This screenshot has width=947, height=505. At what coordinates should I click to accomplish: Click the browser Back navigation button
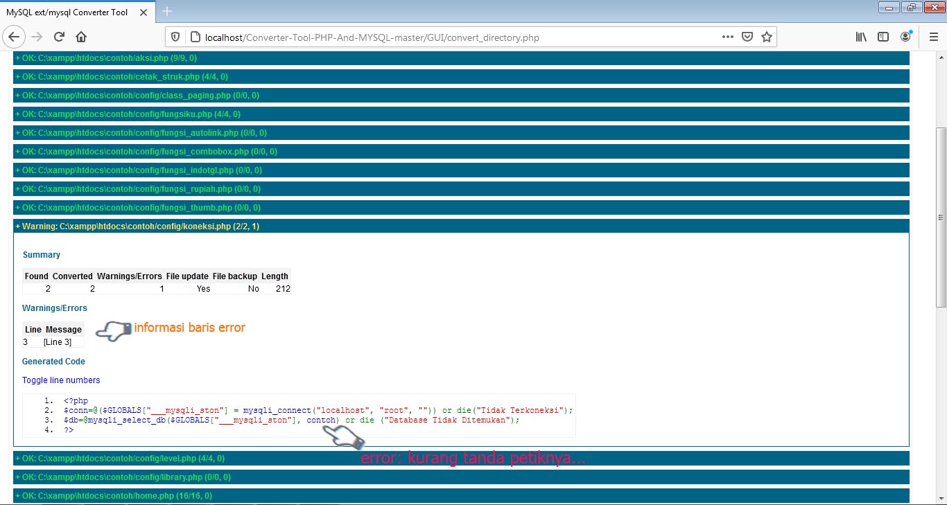pos(14,37)
